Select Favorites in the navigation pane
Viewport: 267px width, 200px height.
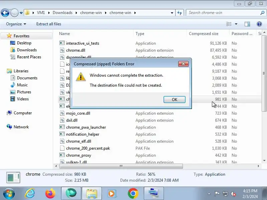21,36
